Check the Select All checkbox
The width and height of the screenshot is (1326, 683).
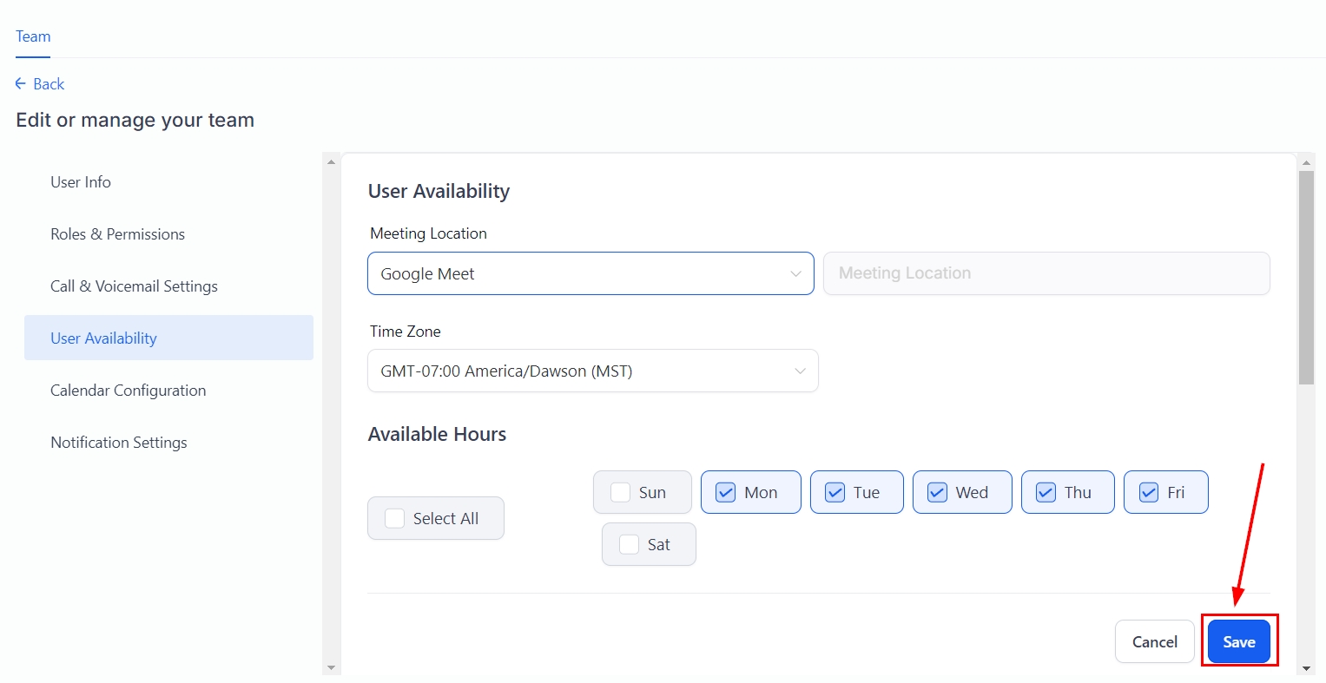pos(395,518)
